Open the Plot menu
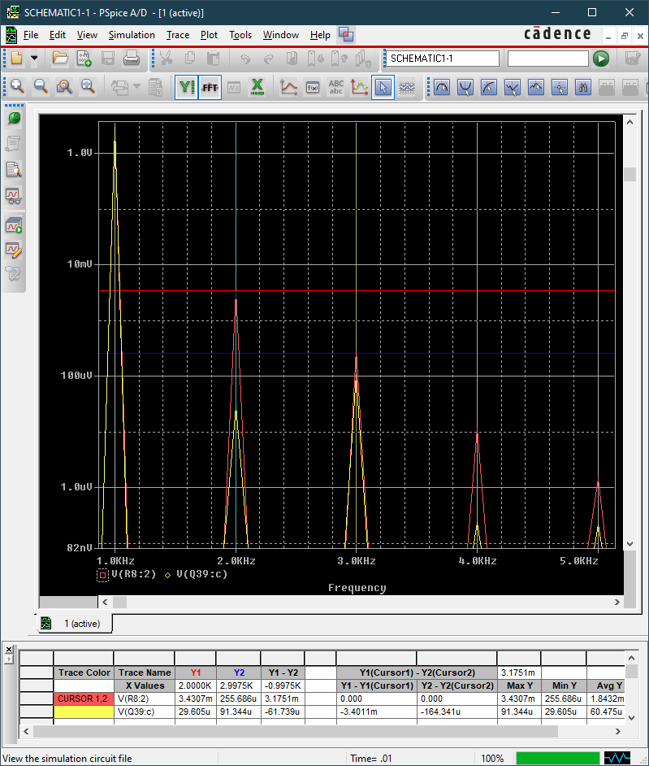 tap(209, 35)
